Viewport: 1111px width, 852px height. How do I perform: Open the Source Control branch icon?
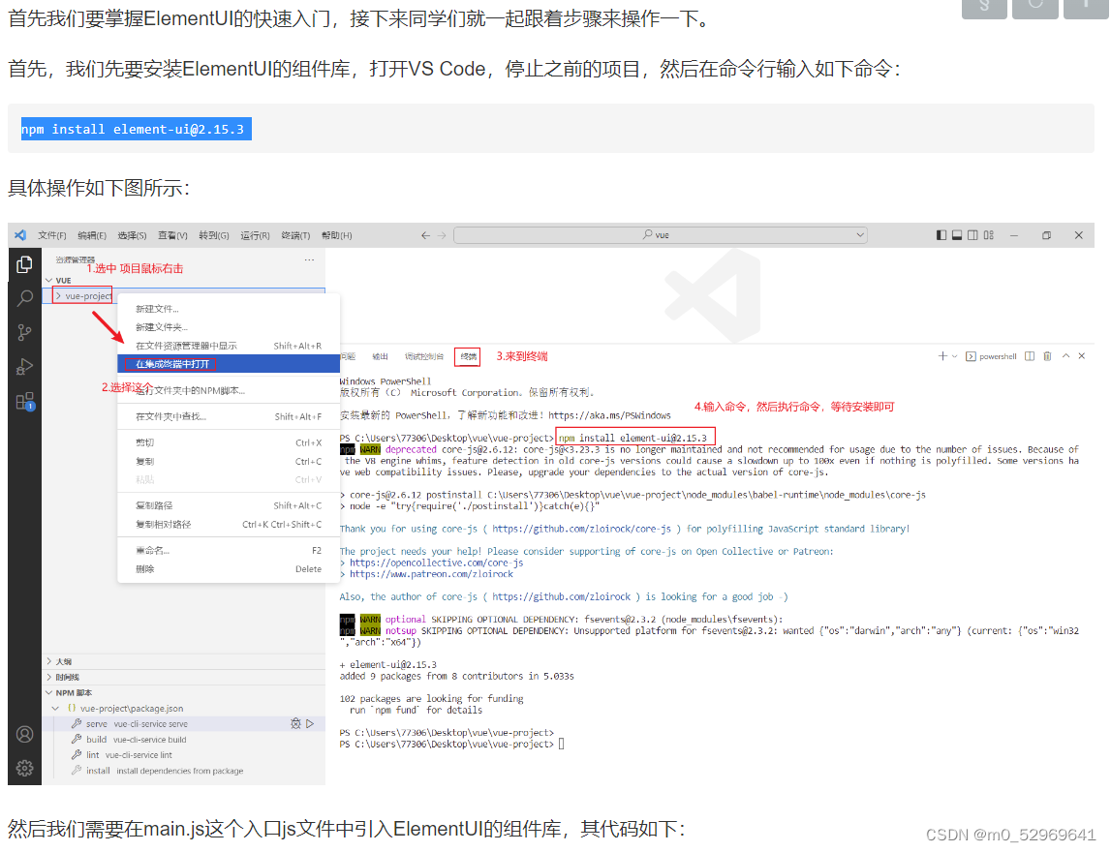click(25, 332)
